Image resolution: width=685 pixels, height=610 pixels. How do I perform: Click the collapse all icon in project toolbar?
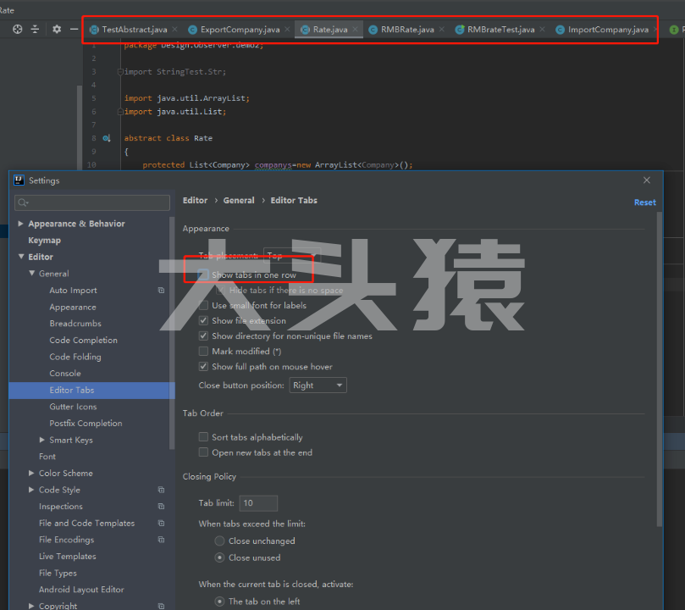tap(35, 29)
